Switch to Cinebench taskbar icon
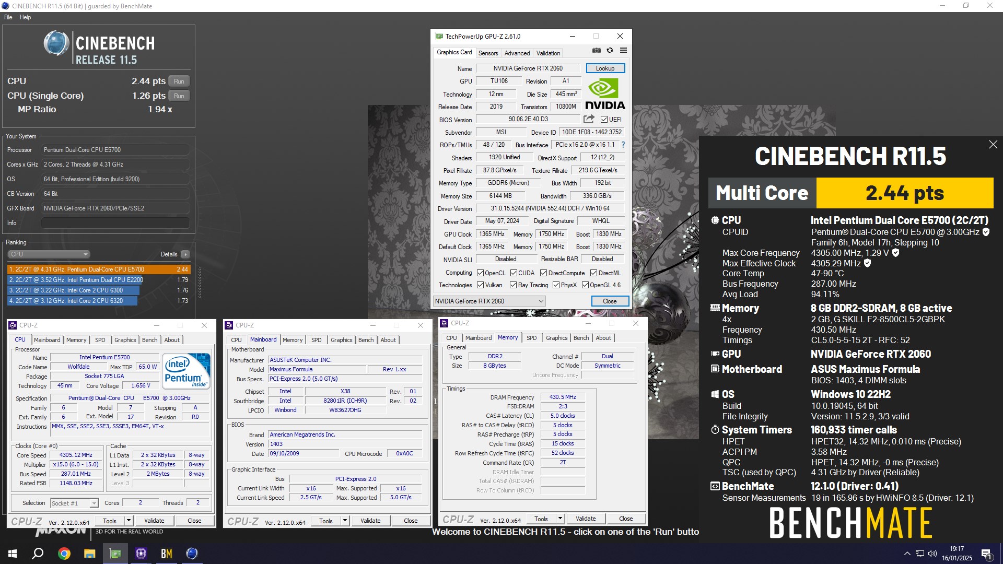Screen dimensions: 1003x564 [x=192, y=554]
